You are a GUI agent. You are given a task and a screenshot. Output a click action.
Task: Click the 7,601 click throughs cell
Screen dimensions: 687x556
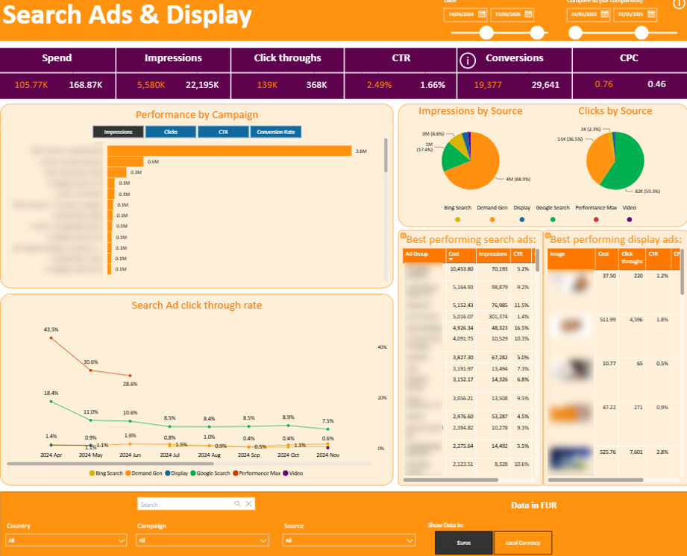click(636, 452)
